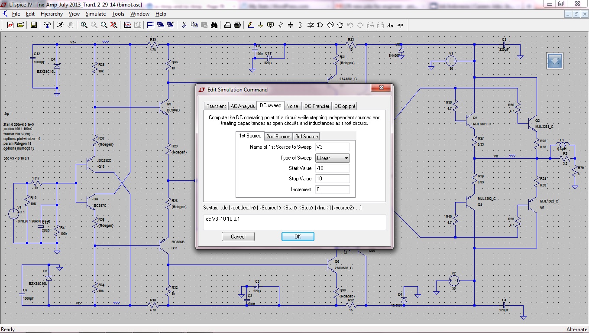Click the Stop Value input field
This screenshot has height=333, width=589.
tap(333, 179)
